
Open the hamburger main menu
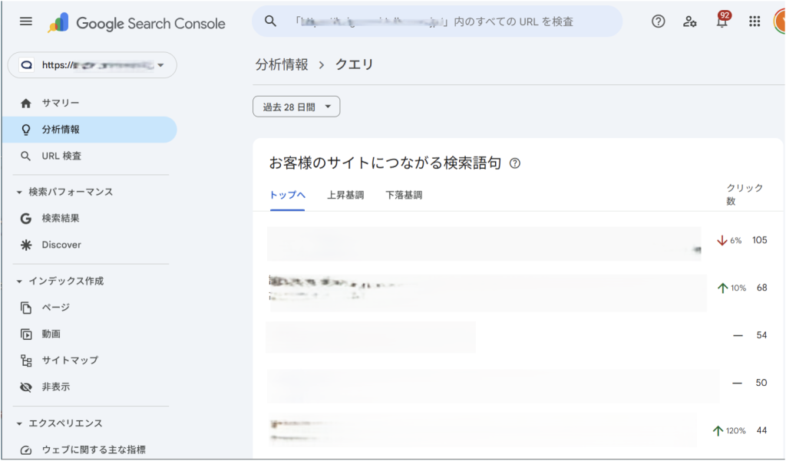pyautogui.click(x=26, y=21)
